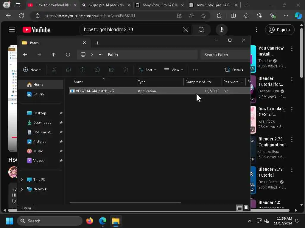This screenshot has width=305, height=228.
Task: Open 'Blender Tutorial for...' video by Blender Guru
Action: [270, 81]
